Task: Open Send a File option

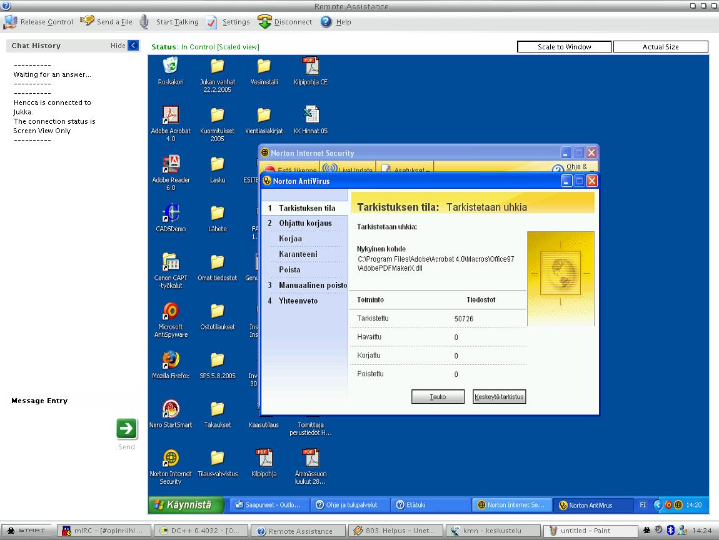Action: 106,21
